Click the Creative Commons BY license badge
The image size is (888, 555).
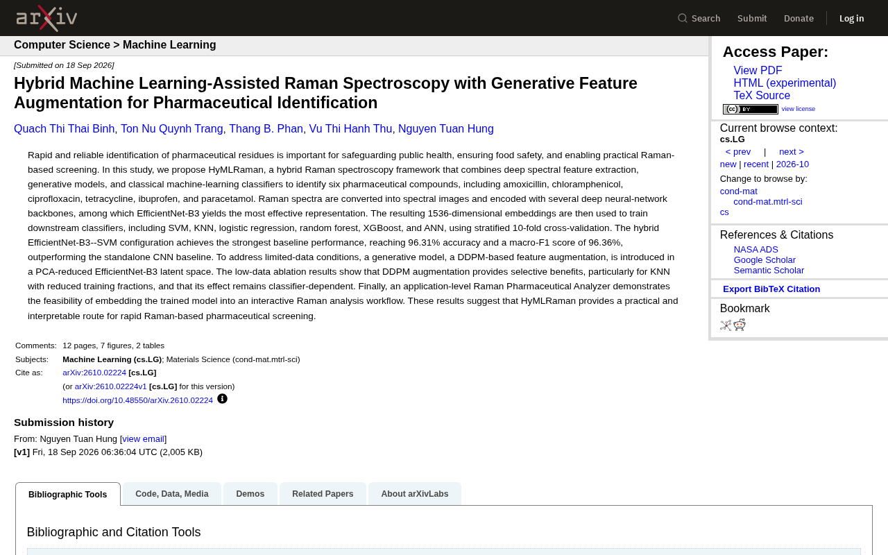click(x=751, y=109)
